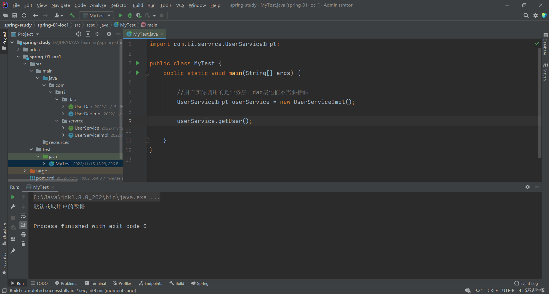Open the Navigate menu
Screen dimensions: 549x294
[x=61, y=5]
